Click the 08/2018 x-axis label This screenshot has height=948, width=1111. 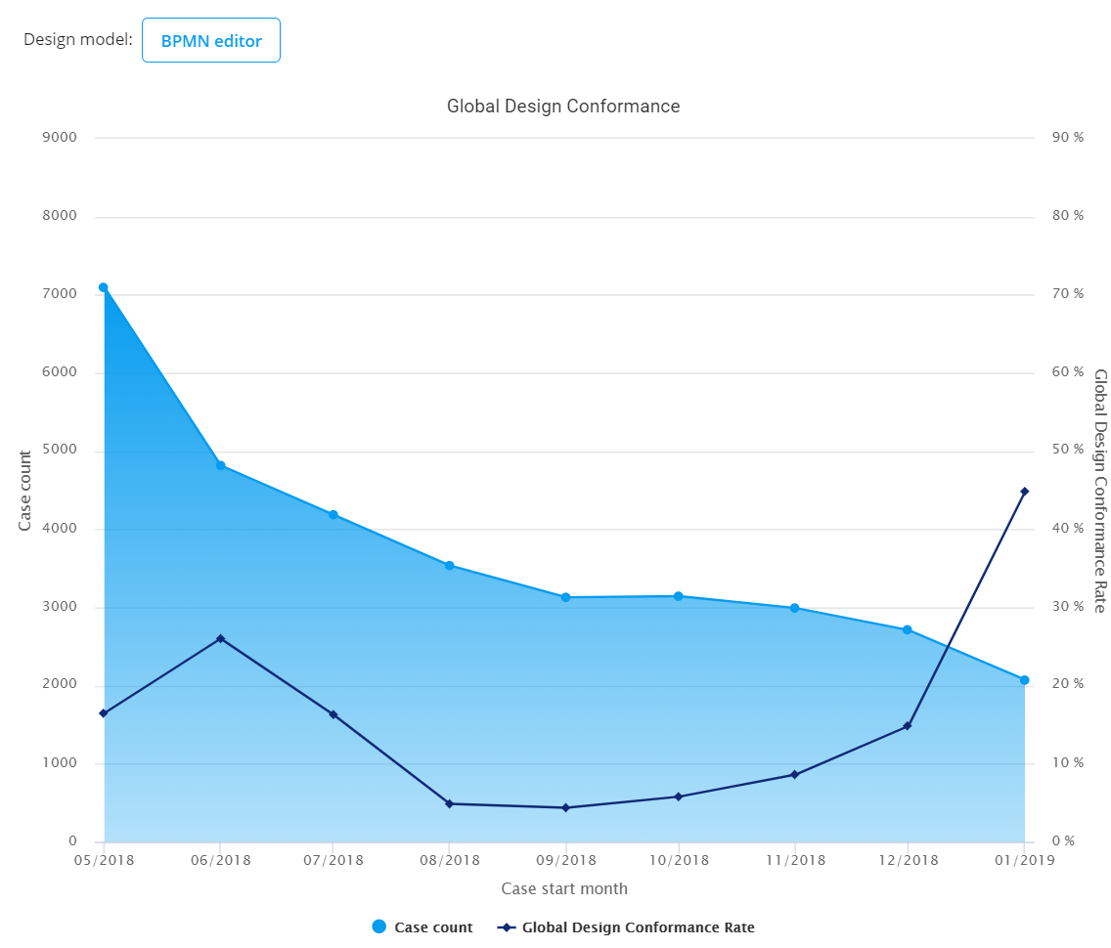(x=449, y=860)
